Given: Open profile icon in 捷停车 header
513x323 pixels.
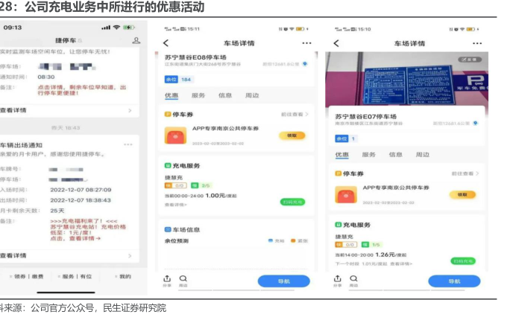Looking at the screenshot, I should coord(136,40).
